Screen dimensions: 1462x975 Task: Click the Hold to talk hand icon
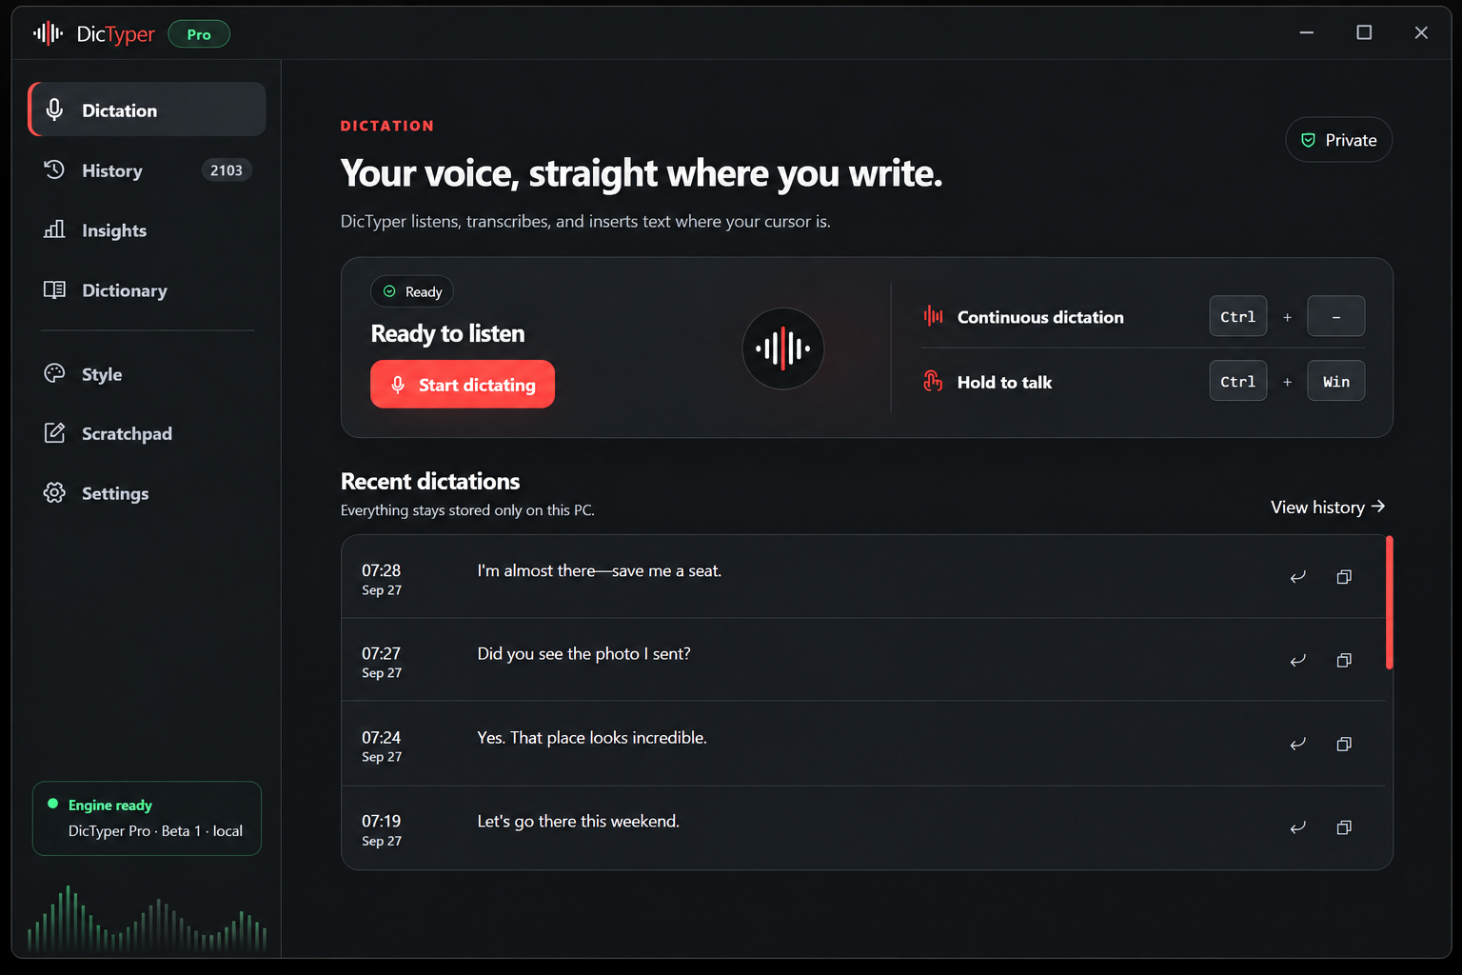point(933,381)
